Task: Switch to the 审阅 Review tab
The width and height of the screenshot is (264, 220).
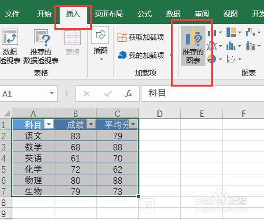Action: 202,14
